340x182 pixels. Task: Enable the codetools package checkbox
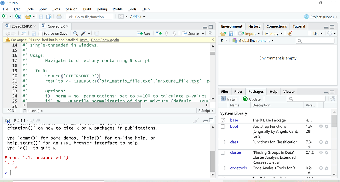coord(223,168)
